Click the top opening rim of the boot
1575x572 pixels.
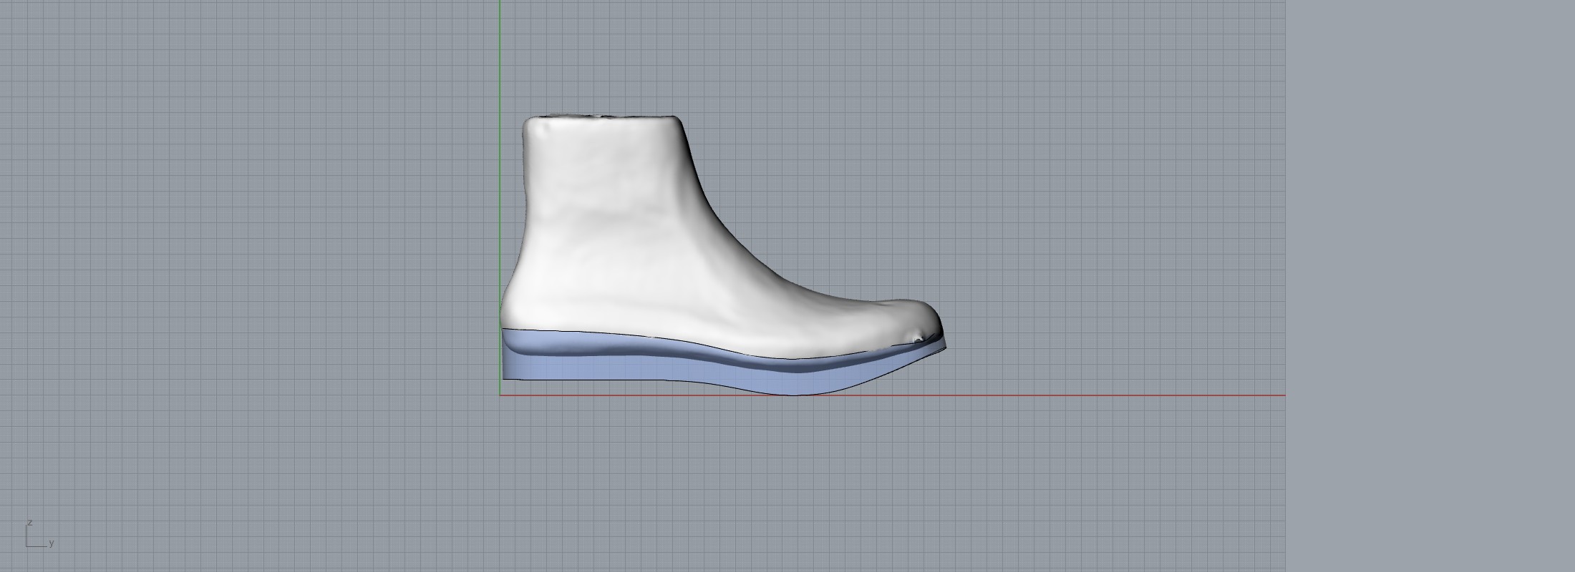click(x=601, y=117)
